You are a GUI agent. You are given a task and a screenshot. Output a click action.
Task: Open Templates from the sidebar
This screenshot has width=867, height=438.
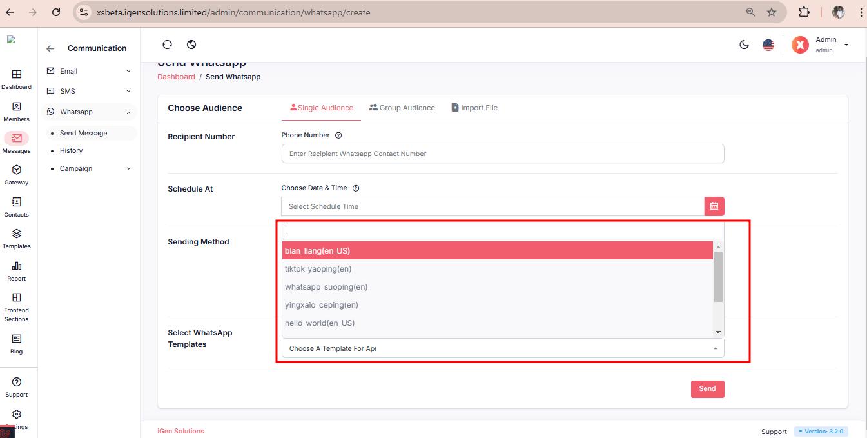pos(16,238)
